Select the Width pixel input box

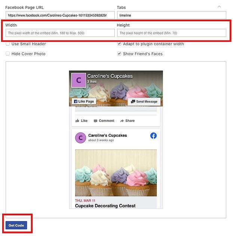coord(60,33)
